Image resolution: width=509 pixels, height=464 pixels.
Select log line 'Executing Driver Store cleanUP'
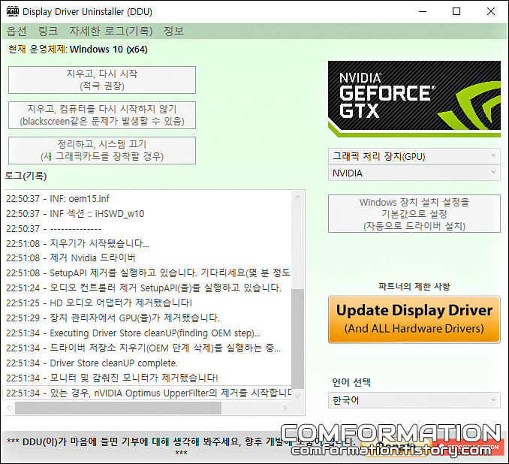tap(147, 333)
